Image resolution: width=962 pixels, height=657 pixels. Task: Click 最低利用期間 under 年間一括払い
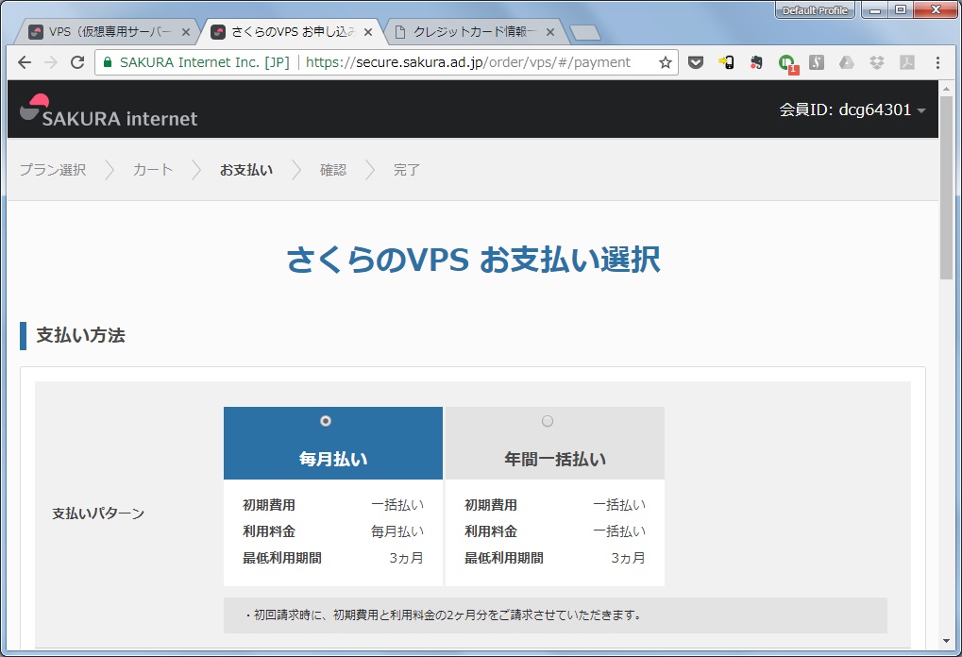[x=504, y=558]
